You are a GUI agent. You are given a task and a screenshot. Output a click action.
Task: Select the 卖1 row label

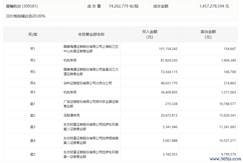(33, 104)
